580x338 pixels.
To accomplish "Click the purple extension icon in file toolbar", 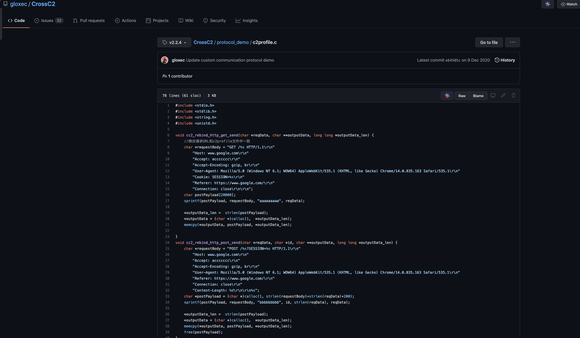I will click(447, 95).
